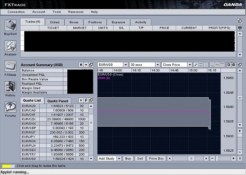Viewport: 246px width, 175px height.
Task: Close the Account Summary panel
Action: click(x=81, y=65)
